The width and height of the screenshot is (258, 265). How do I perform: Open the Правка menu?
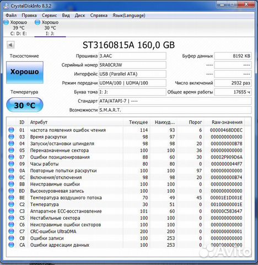coord(29,15)
